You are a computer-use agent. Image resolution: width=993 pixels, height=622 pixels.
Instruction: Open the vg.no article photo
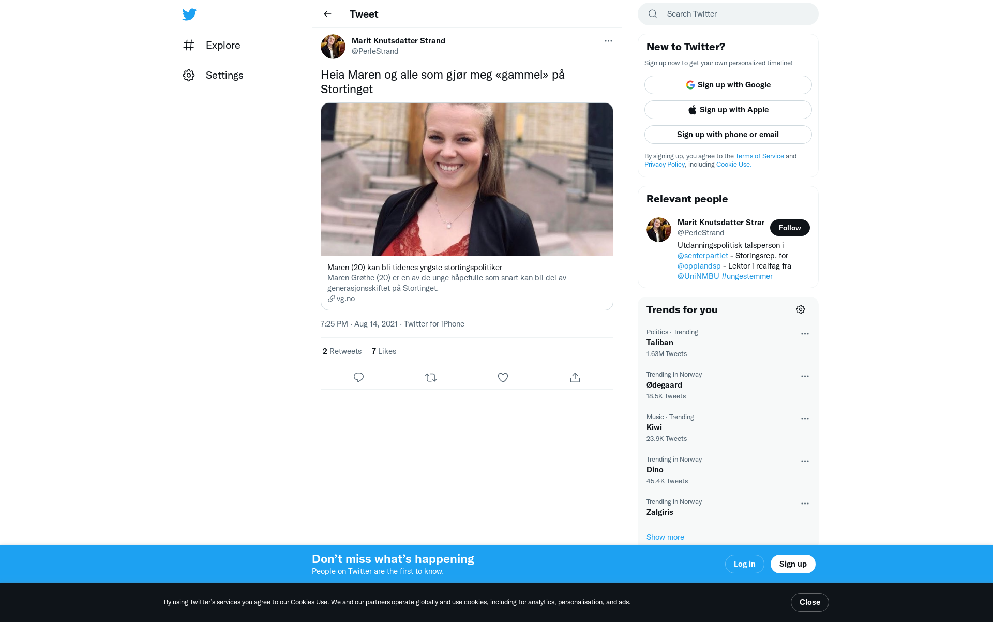coord(467,179)
